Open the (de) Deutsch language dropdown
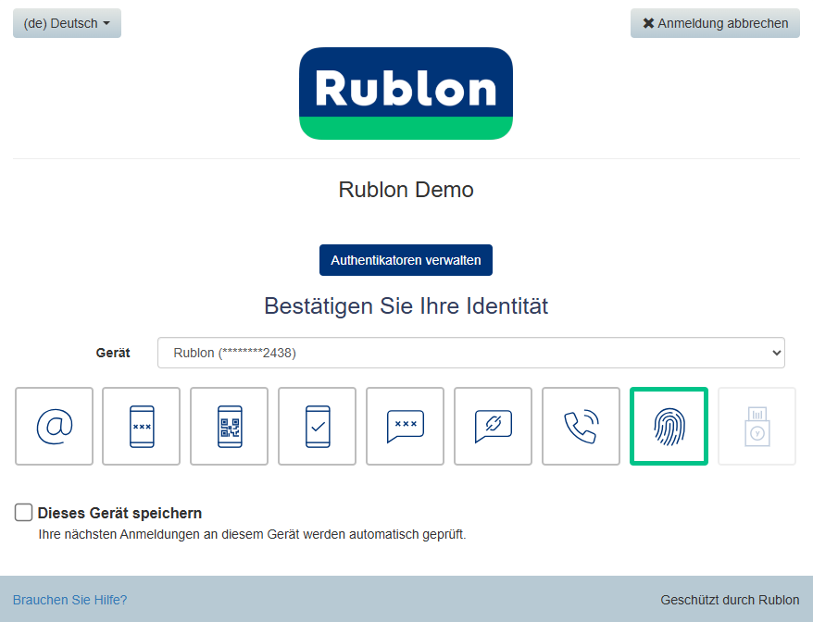Viewport: 813px width, 622px height. click(x=67, y=23)
